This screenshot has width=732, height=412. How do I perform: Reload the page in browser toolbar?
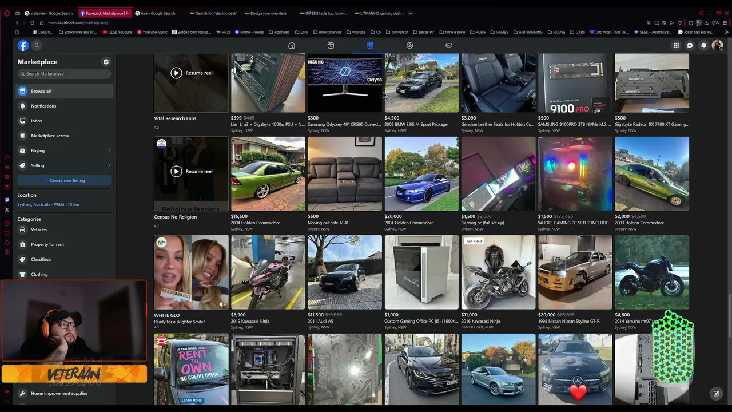point(32,22)
